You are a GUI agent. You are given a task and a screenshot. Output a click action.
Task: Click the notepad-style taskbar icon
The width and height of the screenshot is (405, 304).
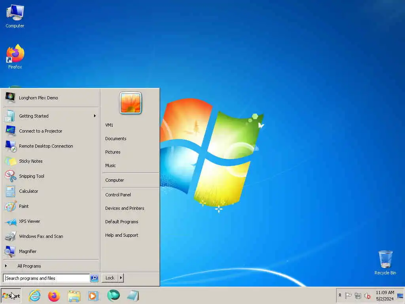point(133,296)
